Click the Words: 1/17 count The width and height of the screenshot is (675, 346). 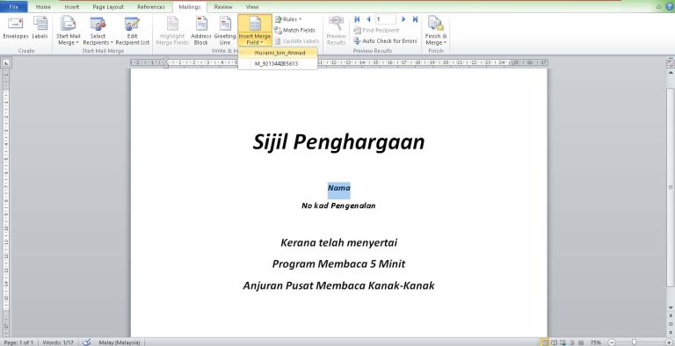(58, 342)
